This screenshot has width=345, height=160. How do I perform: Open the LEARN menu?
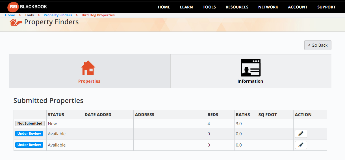tap(186, 7)
